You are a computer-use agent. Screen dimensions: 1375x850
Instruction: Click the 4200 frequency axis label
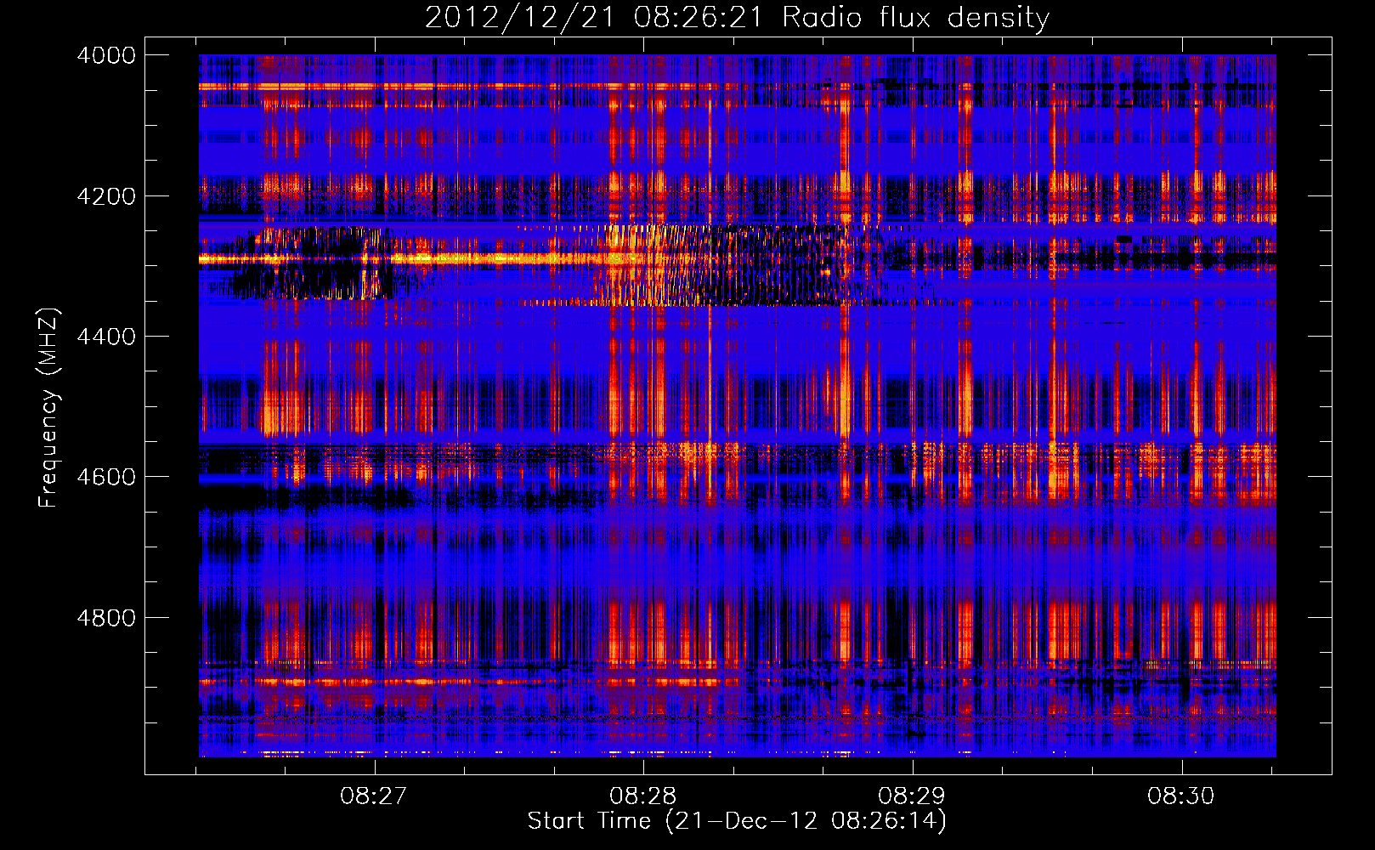pos(106,196)
